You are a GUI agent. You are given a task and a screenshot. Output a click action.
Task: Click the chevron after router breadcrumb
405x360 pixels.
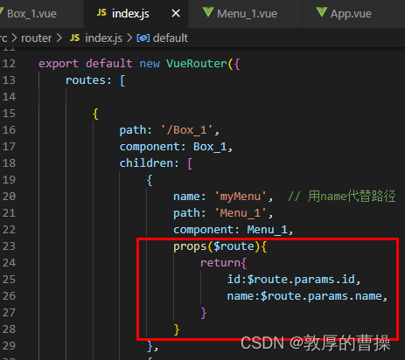click(59, 38)
